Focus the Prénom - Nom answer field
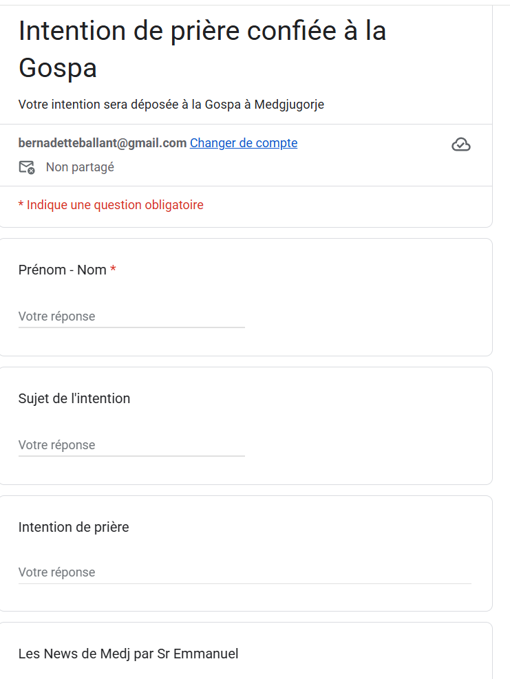This screenshot has height=679, width=510. [x=131, y=316]
